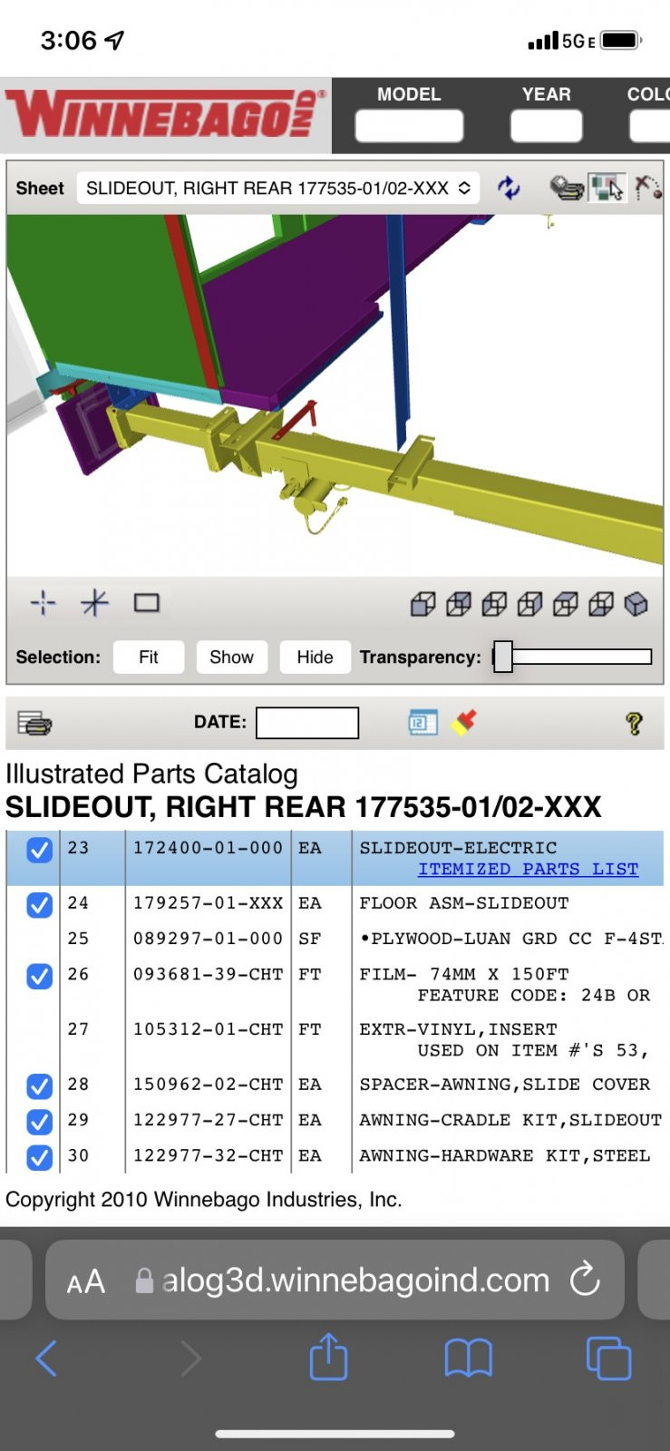The image size is (670, 1451).
Task: Click the shaded isometric cube view icon
Action: click(x=636, y=604)
